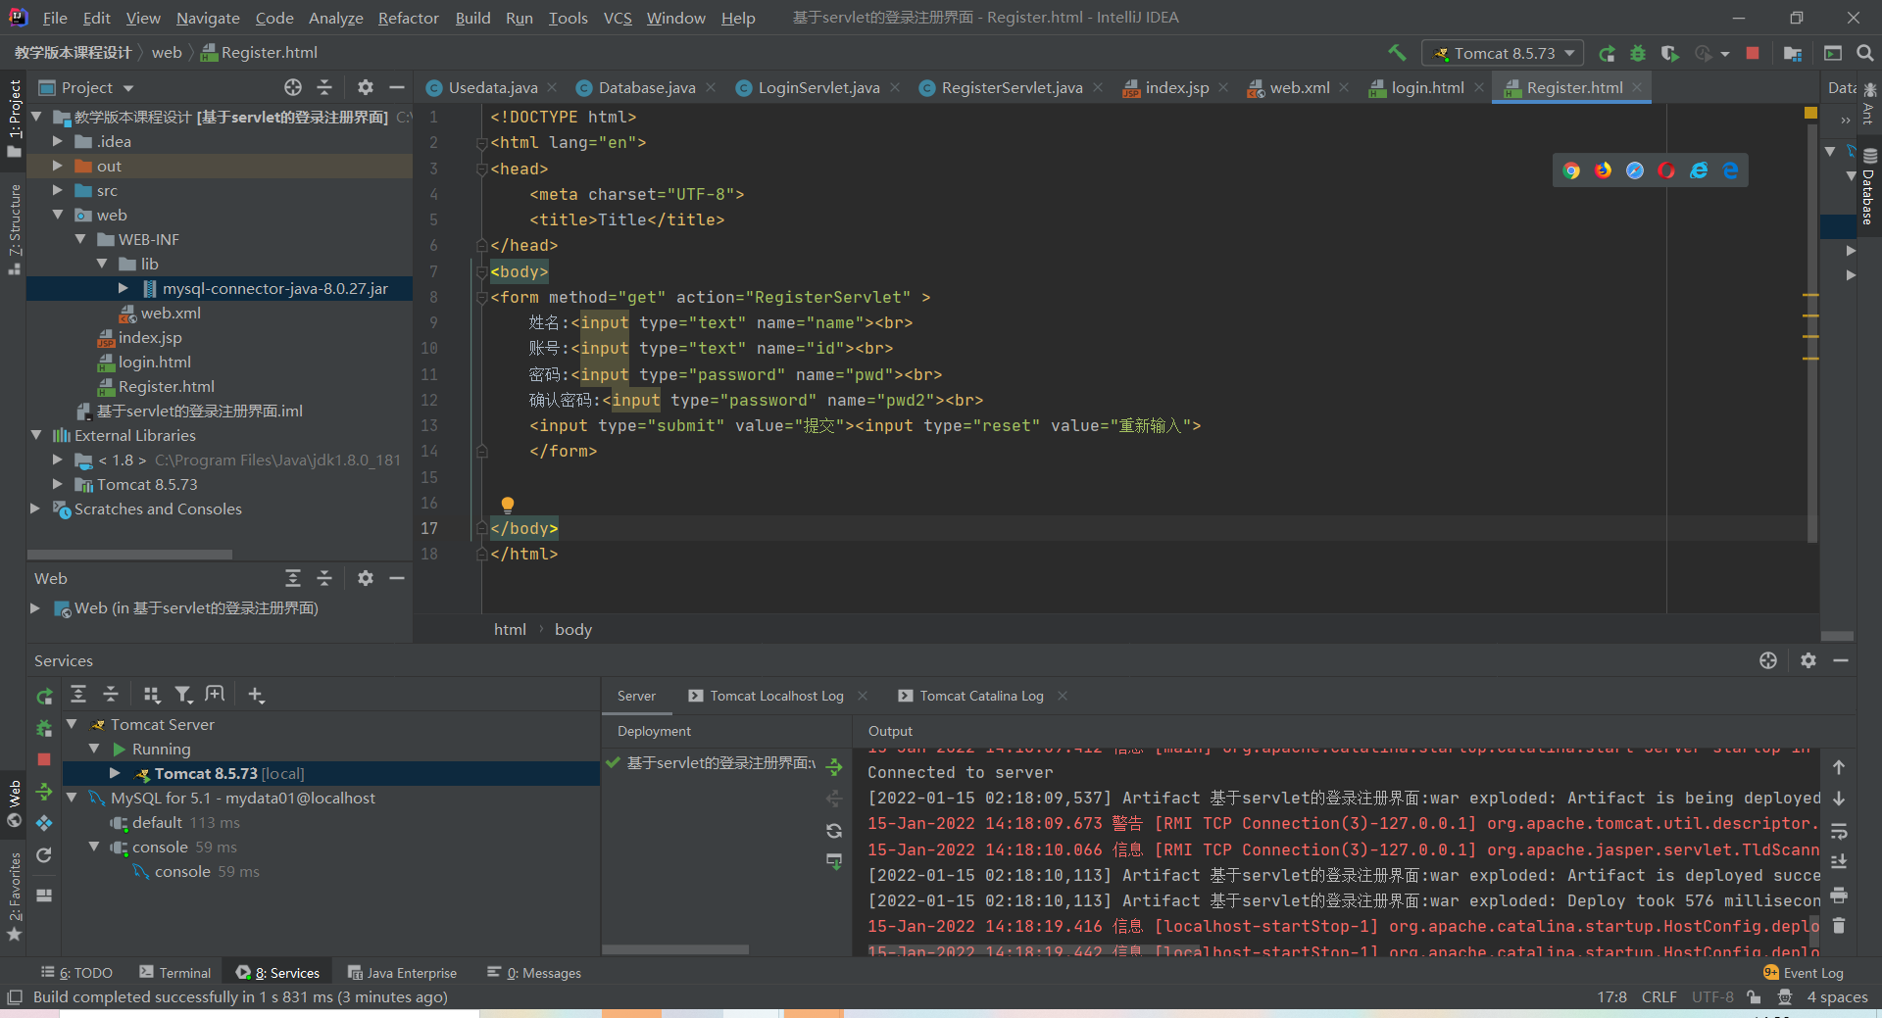Open Tomcat Localhost Log tab
The width and height of the screenshot is (1882, 1018).
tap(776, 696)
